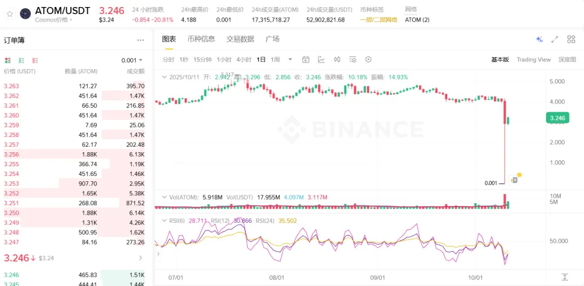Image resolution: width=584 pixels, height=286 pixels.
Task: Expand the left side arrow on RSI panel
Action: (x=158, y=254)
